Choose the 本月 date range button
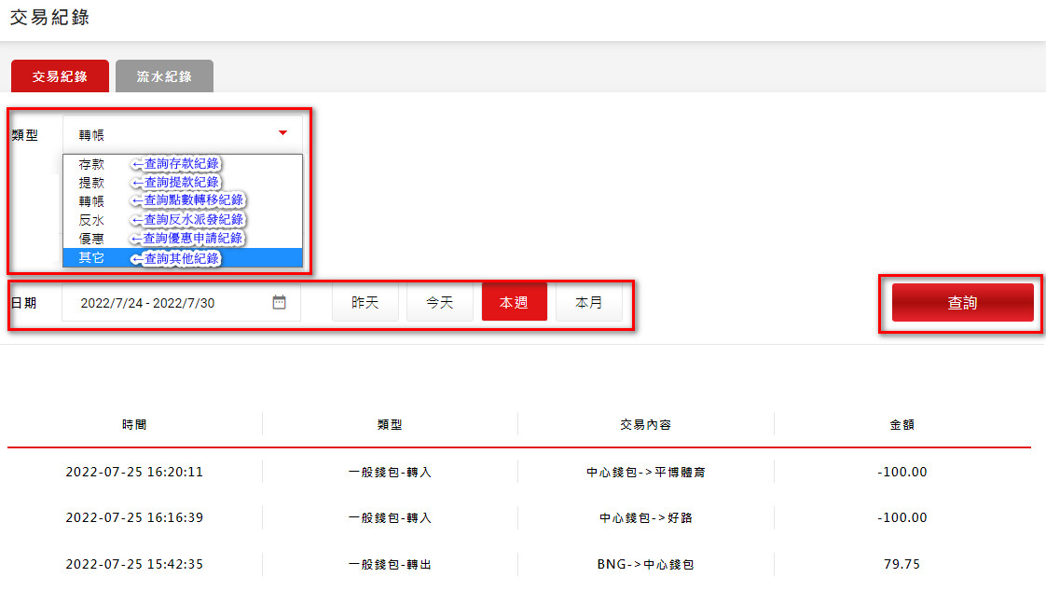 tap(588, 302)
